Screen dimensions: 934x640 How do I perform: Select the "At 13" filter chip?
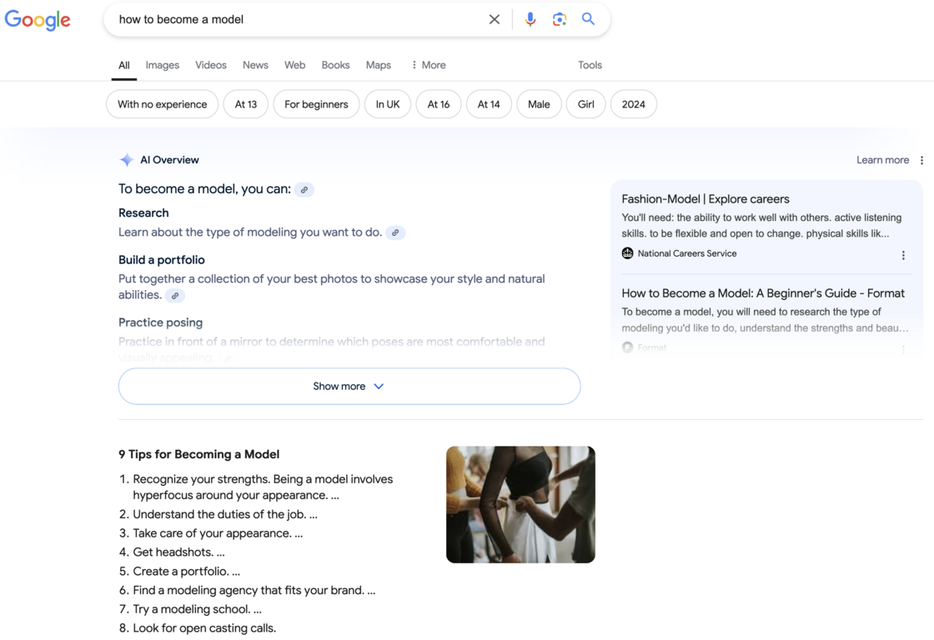tap(245, 104)
